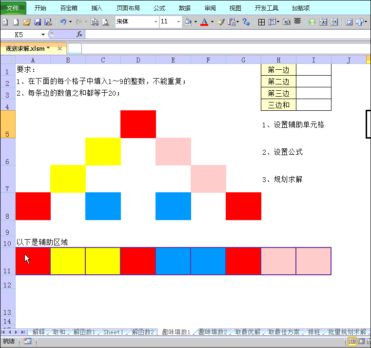The height and width of the screenshot is (348, 371).
Task: Click the status bar macro record icon
Action: pyautogui.click(x=27, y=341)
